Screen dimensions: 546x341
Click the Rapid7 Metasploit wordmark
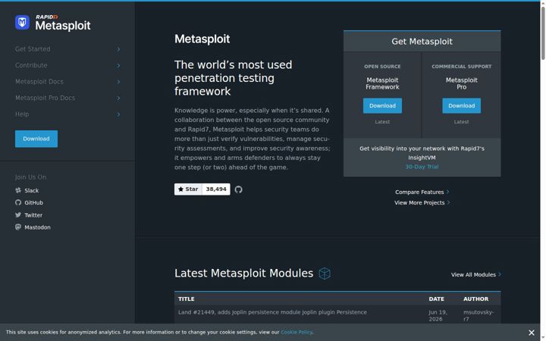63,23
